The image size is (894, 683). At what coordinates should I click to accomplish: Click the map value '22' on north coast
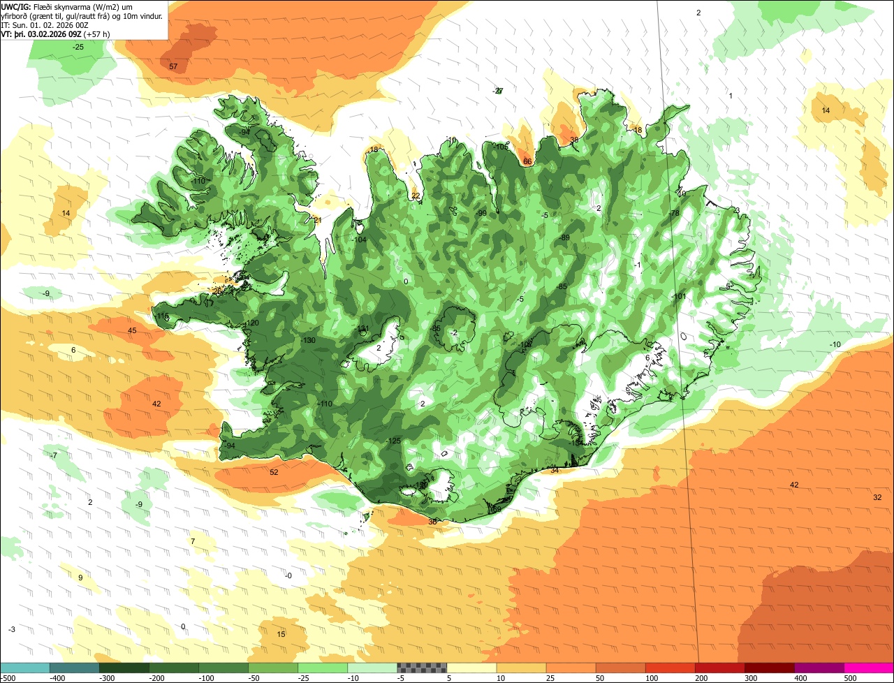416,196
